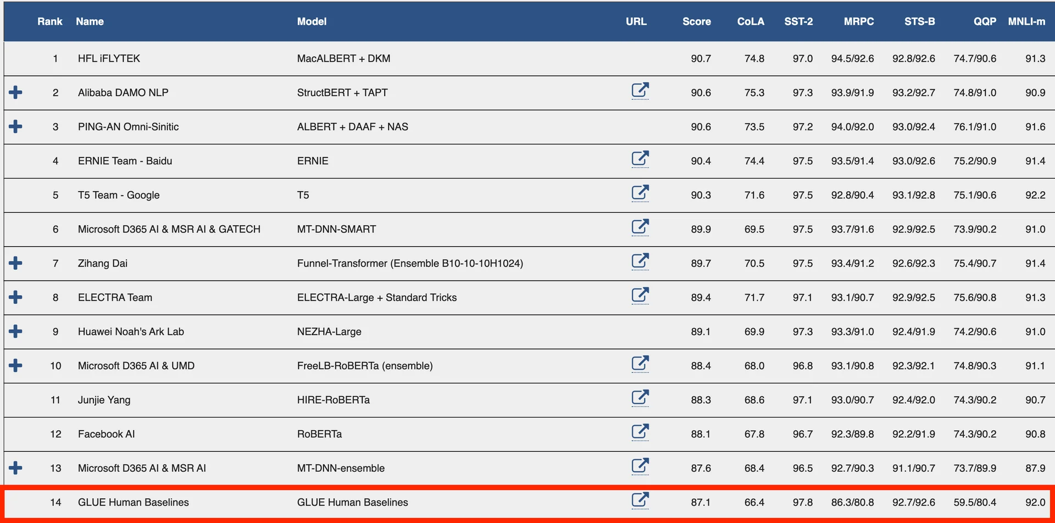Click the Score column header
The height and width of the screenshot is (523, 1055).
[x=697, y=21]
